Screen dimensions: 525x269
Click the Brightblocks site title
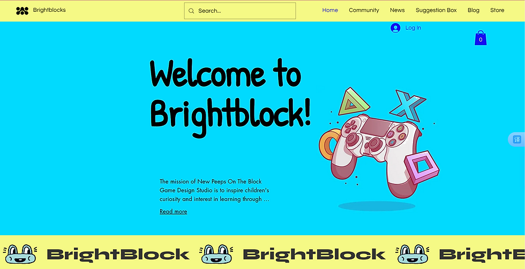(x=49, y=10)
